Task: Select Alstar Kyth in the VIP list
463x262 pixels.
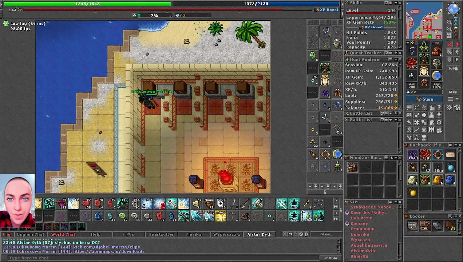Action: [x=363, y=251]
